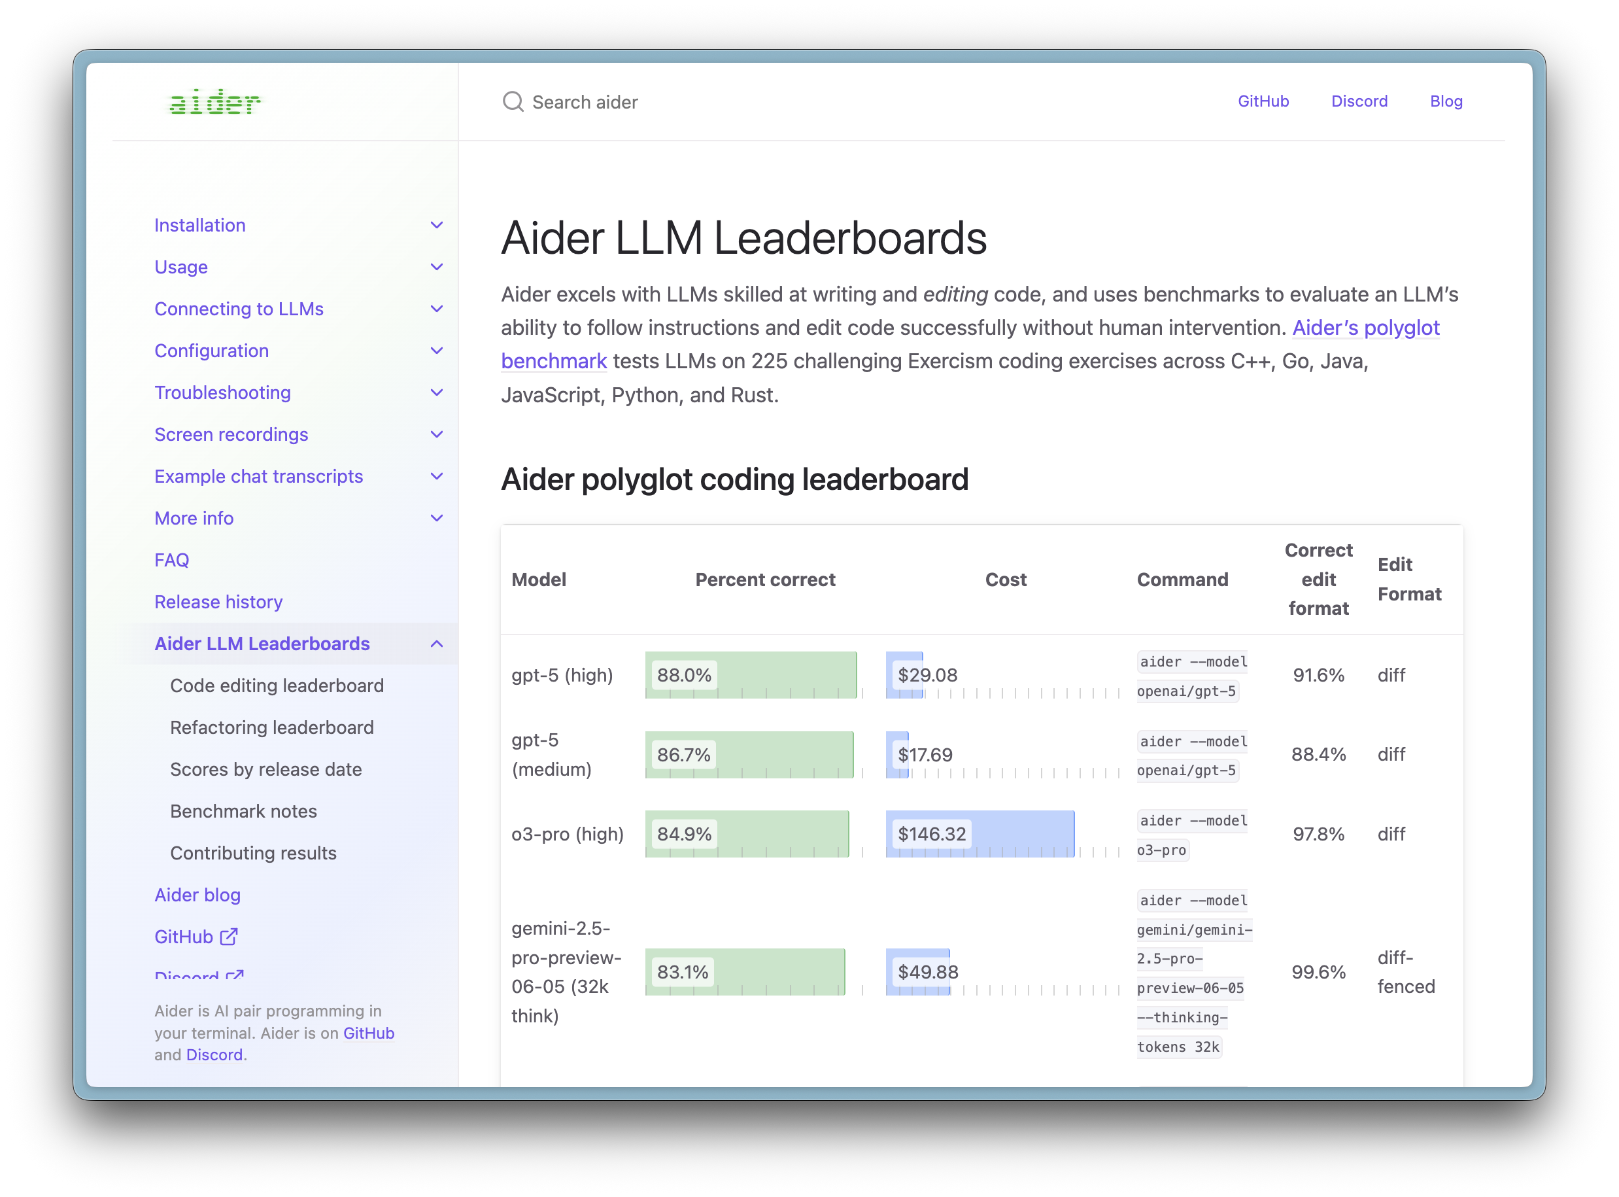Click the aider logo
The height and width of the screenshot is (1197, 1619).
point(214,102)
